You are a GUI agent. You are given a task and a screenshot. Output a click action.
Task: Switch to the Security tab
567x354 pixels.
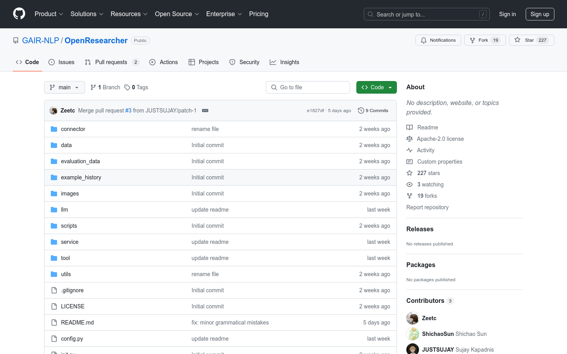tap(244, 62)
